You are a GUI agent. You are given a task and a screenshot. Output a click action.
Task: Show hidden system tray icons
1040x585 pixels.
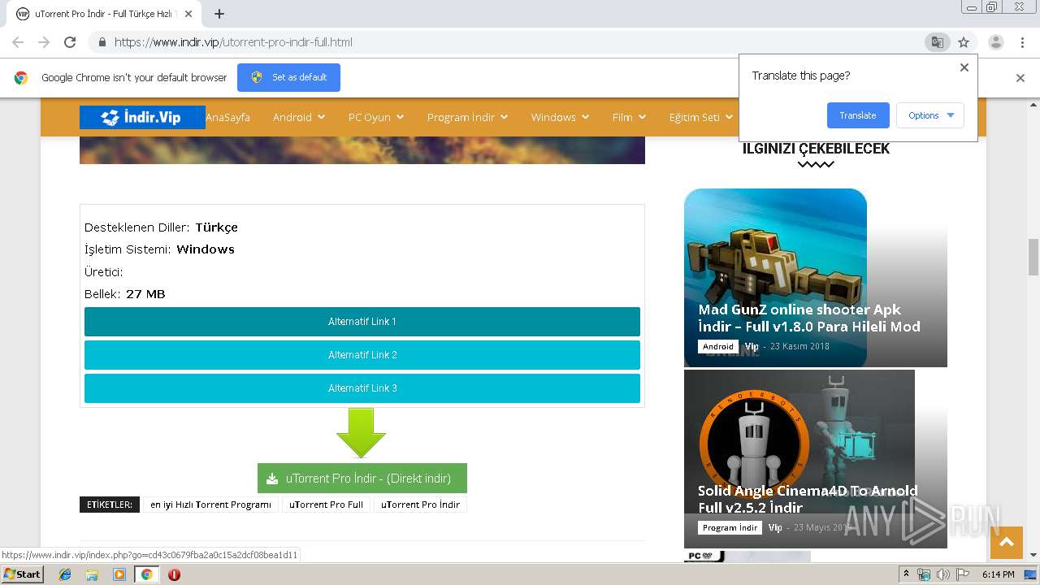[906, 574]
